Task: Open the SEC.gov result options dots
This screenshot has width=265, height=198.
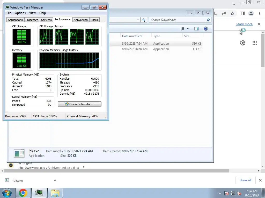Action: point(83,168)
